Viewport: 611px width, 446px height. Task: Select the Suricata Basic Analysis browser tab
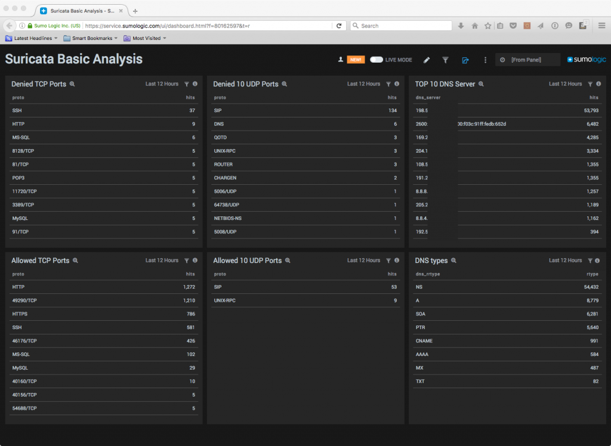[x=81, y=11]
